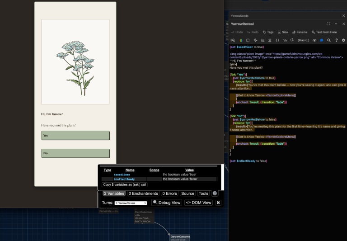Open the question mark help icon
347x241 pixels.
pos(336,40)
